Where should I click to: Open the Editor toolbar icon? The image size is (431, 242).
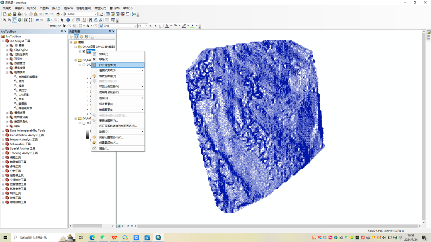(101, 14)
